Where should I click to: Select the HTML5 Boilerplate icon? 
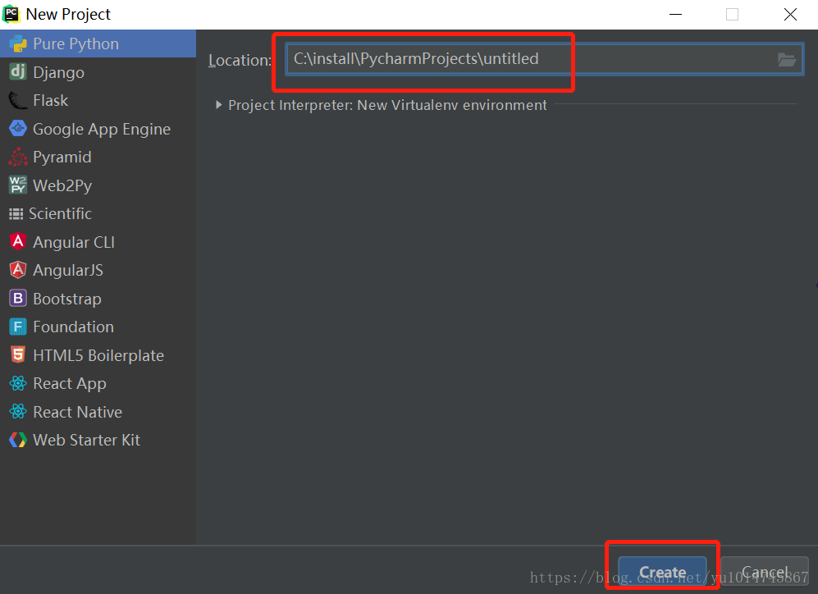pyautogui.click(x=18, y=354)
